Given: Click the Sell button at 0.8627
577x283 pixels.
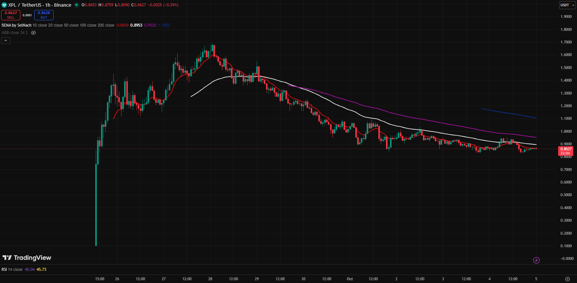Looking at the screenshot, I should [10, 15].
